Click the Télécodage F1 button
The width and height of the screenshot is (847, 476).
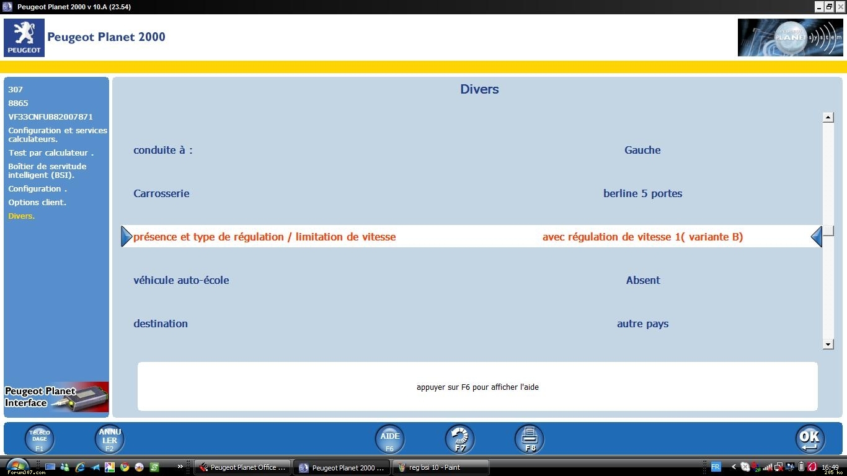[40, 439]
